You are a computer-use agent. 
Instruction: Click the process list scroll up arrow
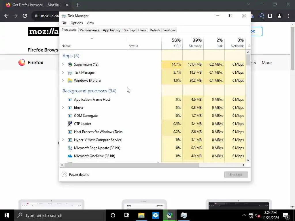pos(248,52)
